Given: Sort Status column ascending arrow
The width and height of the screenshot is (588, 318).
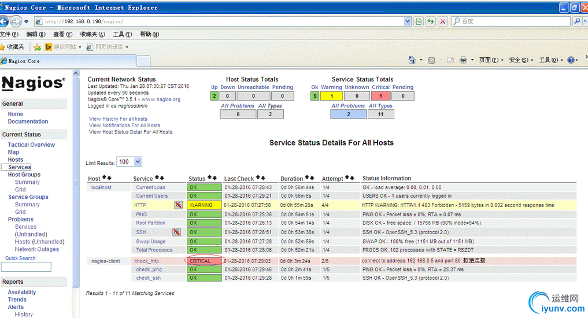Looking at the screenshot, I should (x=210, y=178).
